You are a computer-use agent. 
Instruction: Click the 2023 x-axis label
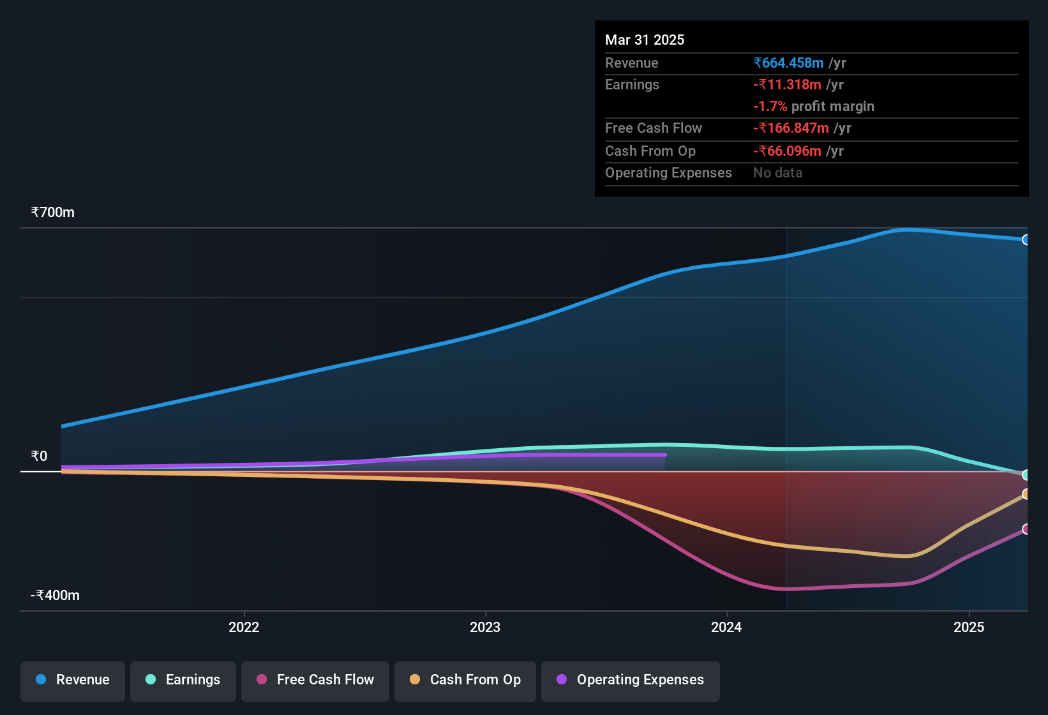[x=485, y=627]
